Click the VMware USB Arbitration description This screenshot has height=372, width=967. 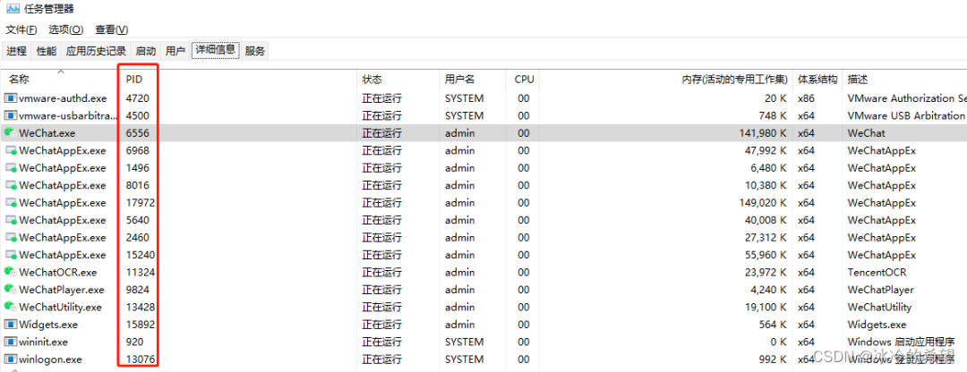(x=906, y=115)
